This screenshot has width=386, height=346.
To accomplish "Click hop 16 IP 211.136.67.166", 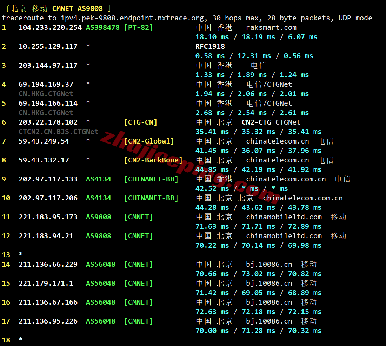I will 48,302.
